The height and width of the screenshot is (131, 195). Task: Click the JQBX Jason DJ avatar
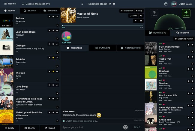coord(67,36)
